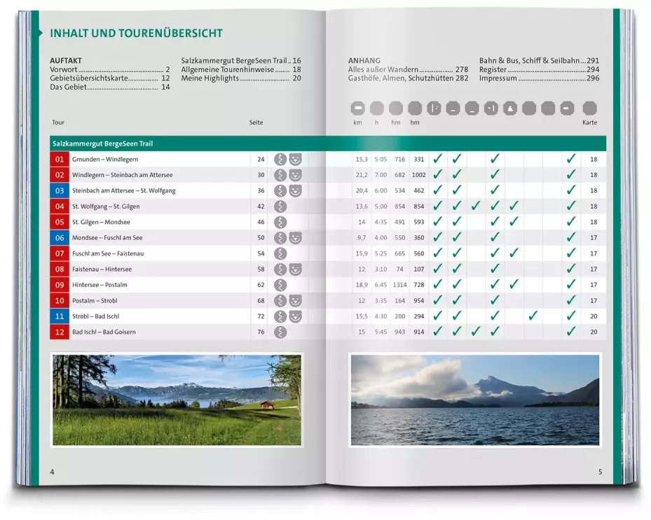
Task: Click the octagon icon above the Karte label
Action: pyautogui.click(x=589, y=108)
